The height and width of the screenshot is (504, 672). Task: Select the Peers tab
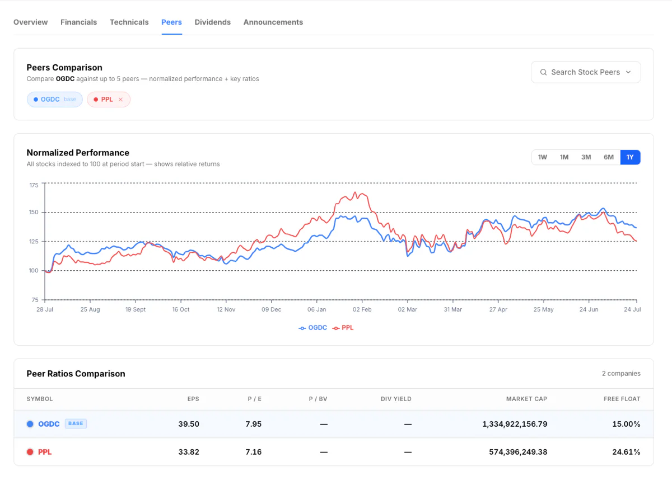pos(171,22)
